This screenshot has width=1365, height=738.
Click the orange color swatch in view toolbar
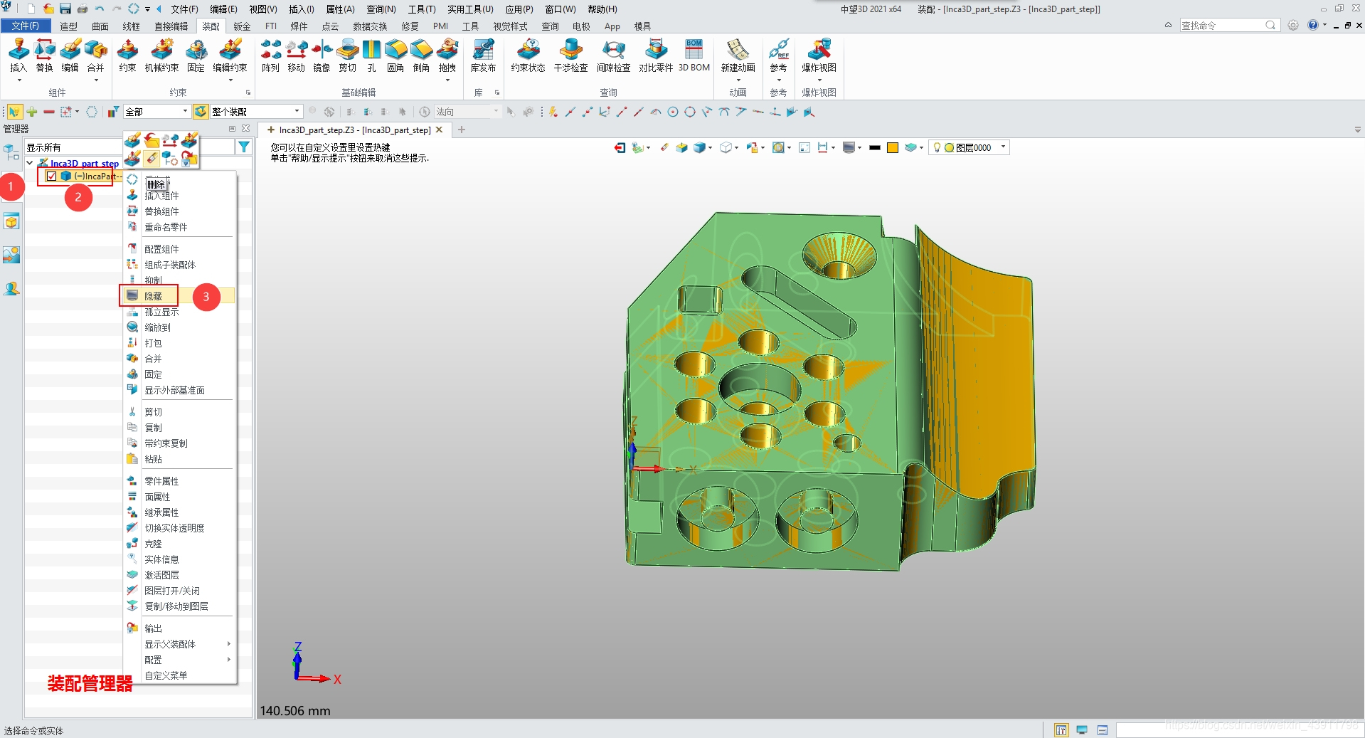coord(892,147)
